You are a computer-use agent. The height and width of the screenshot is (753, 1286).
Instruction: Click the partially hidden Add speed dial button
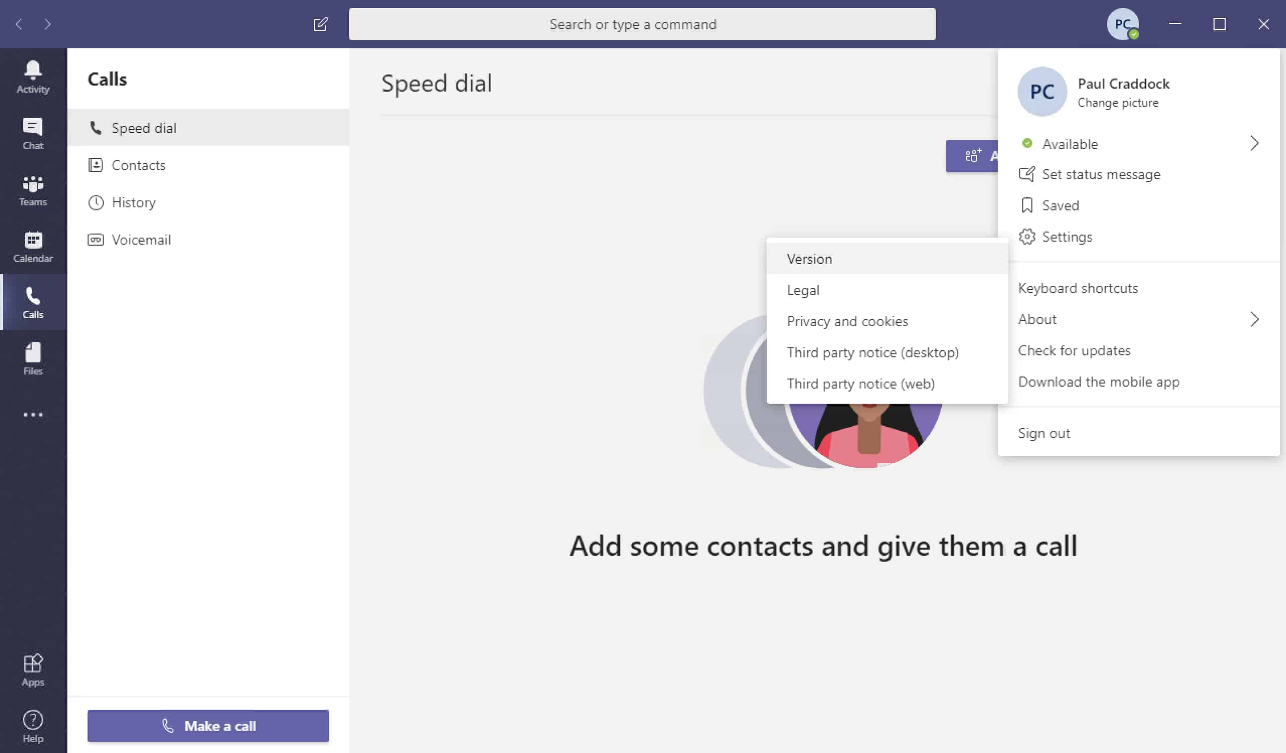pyautogui.click(x=972, y=156)
